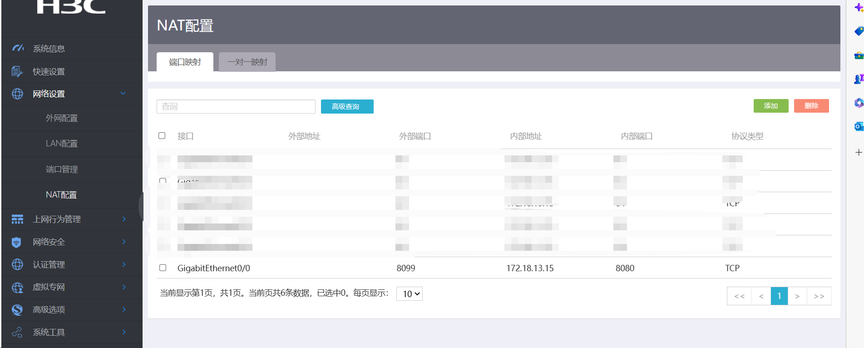
Task: Click the 快速设置 menu label
Action: point(49,72)
